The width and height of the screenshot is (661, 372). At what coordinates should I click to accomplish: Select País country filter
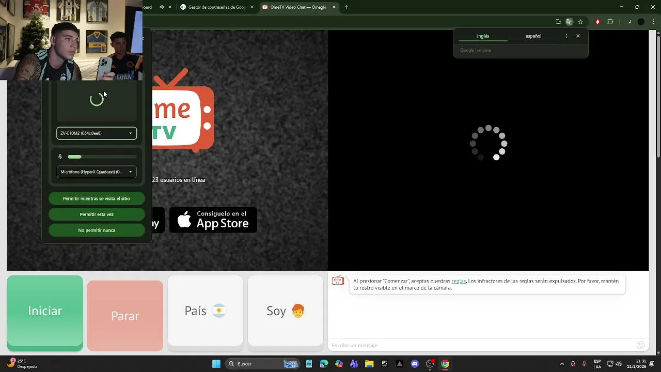205,311
